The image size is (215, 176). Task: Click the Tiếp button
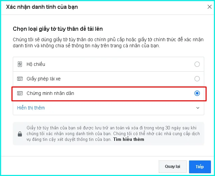tap(200, 167)
